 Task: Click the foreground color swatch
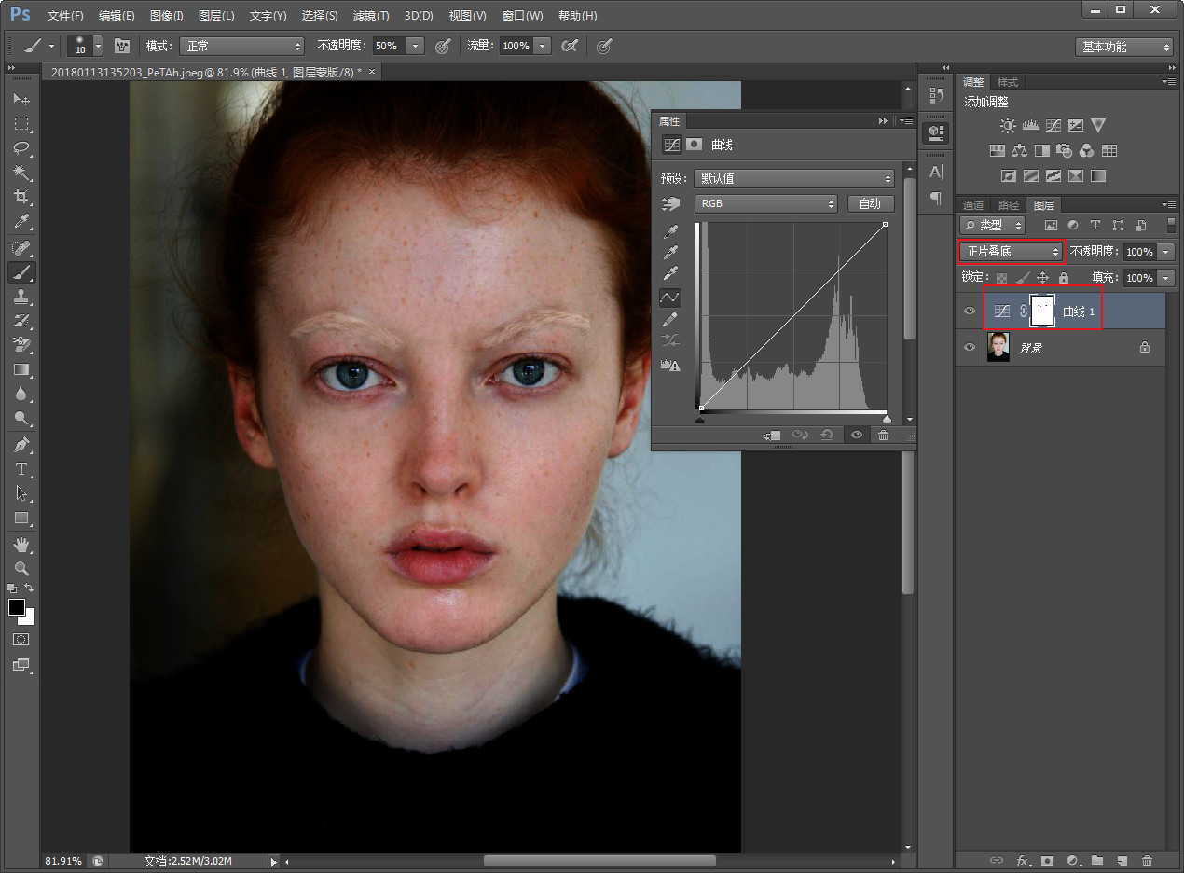(x=17, y=607)
